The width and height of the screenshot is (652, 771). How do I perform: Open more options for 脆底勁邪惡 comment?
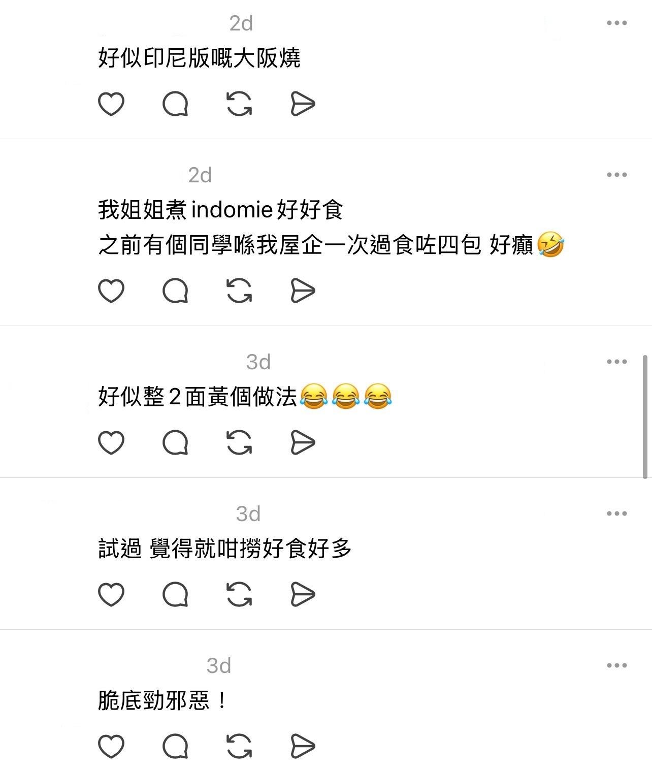(617, 665)
